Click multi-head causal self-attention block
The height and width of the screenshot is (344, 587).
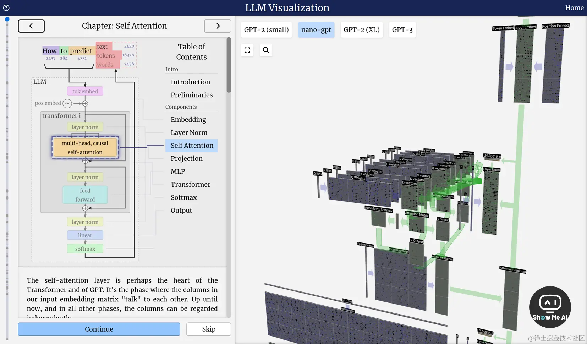click(85, 147)
